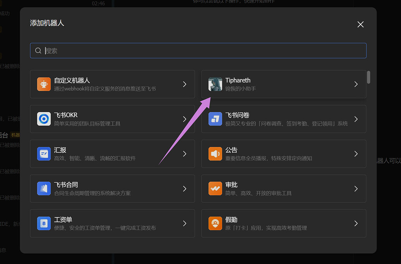The height and width of the screenshot is (264, 401).
Task: Focus the 搜索 search input field
Action: (198, 51)
